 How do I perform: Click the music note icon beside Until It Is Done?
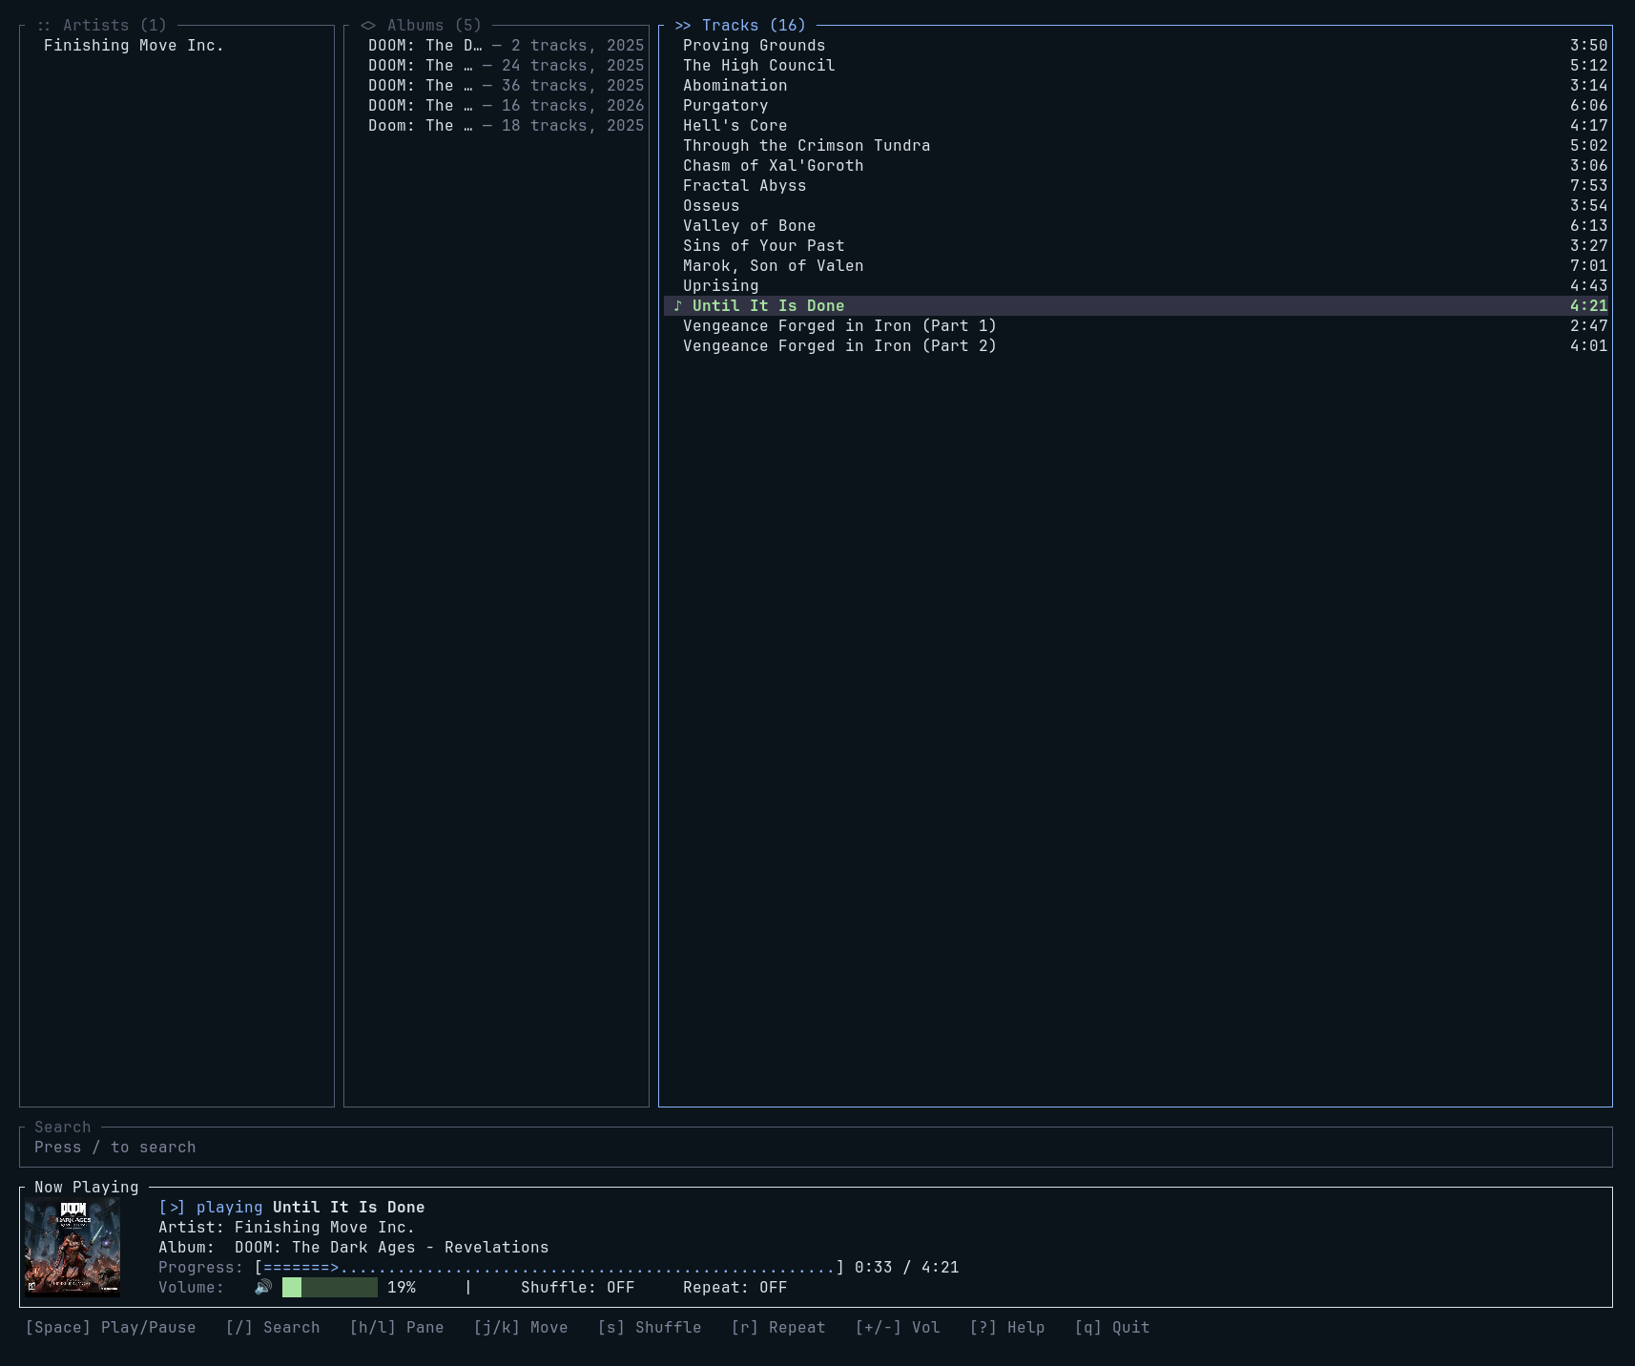678,306
